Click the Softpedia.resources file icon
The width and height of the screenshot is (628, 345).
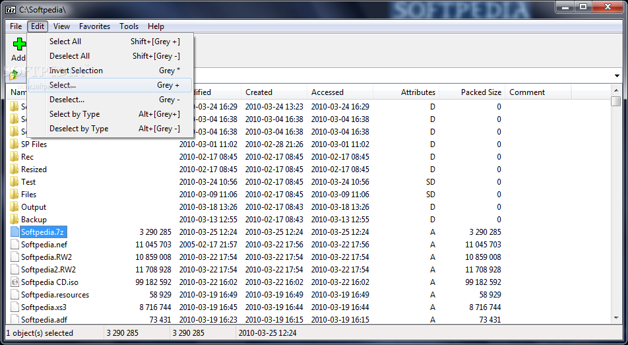pos(15,294)
